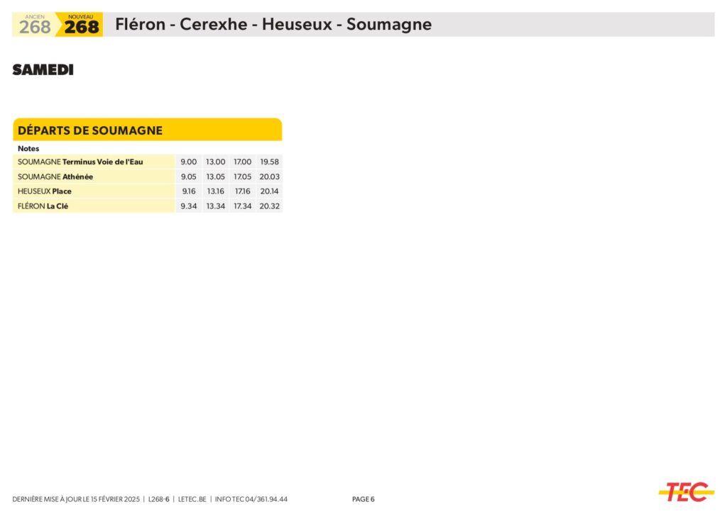
Task: Open the LETEC.BE link in the footer
Action: (192, 499)
